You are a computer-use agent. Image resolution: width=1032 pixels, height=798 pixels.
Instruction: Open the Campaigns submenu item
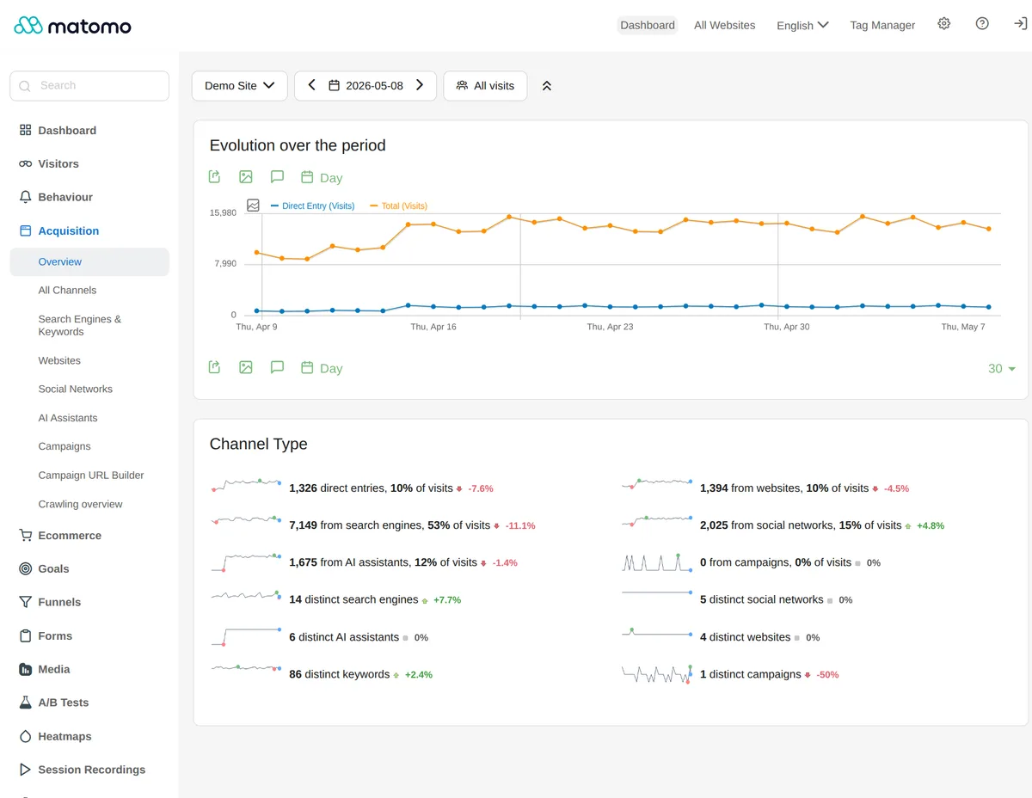coord(64,446)
